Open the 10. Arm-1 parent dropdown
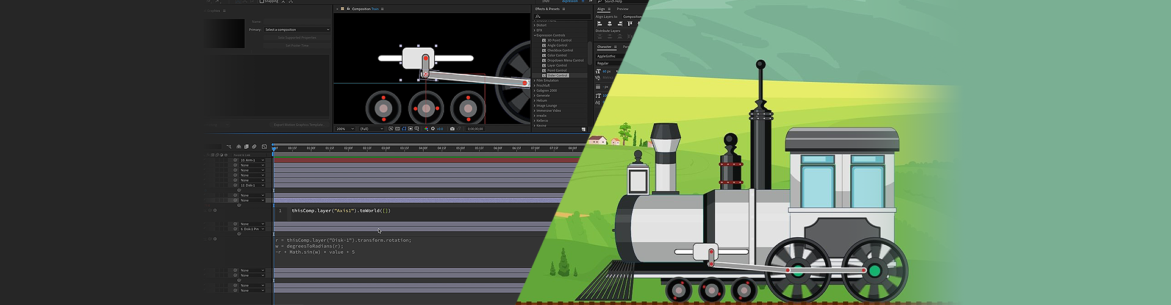 pos(251,160)
